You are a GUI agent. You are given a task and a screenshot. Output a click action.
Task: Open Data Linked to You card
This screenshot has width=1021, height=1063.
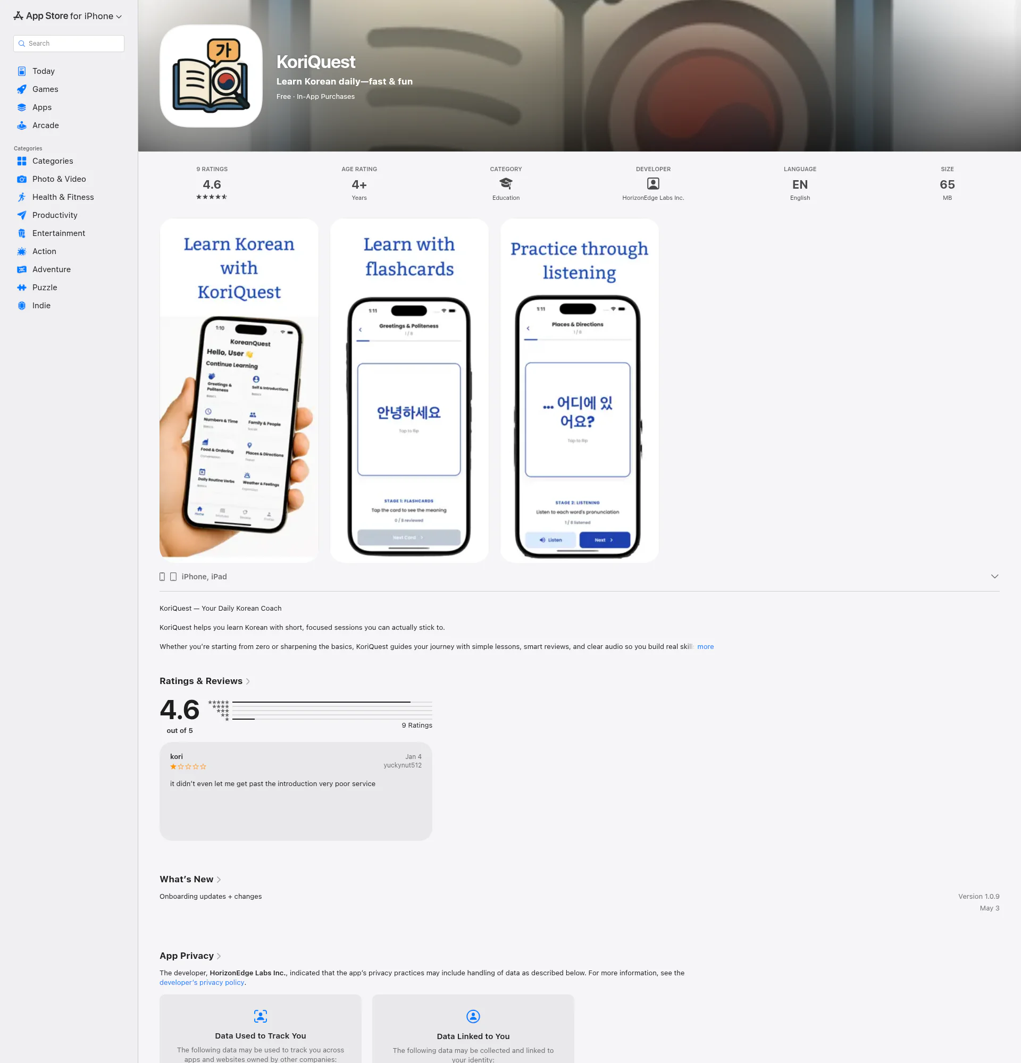coord(473,1028)
